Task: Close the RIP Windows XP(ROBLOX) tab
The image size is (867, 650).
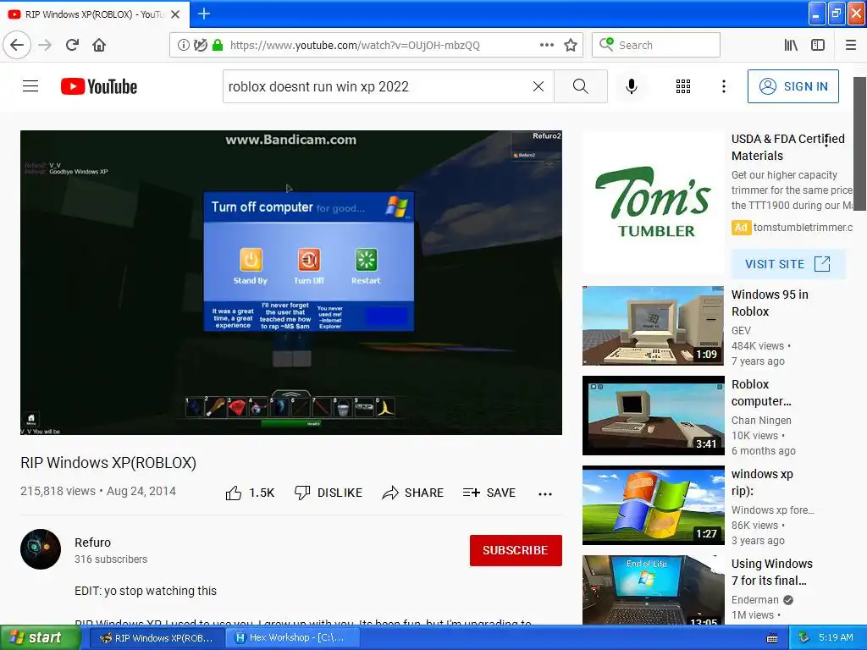Action: tap(175, 14)
